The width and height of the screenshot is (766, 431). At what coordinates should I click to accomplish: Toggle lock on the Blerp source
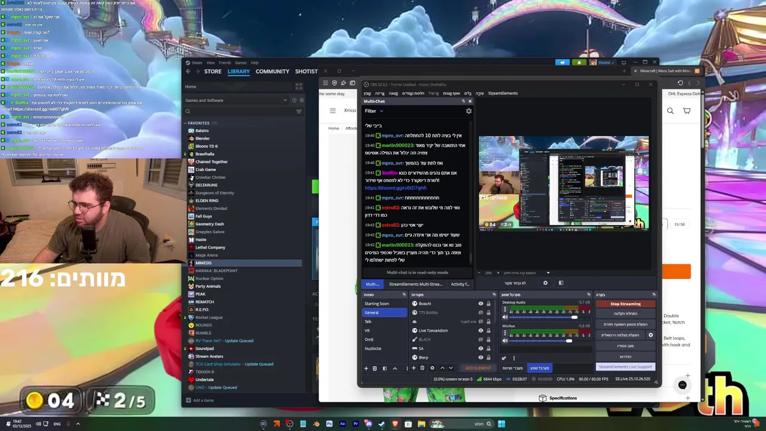(488, 357)
